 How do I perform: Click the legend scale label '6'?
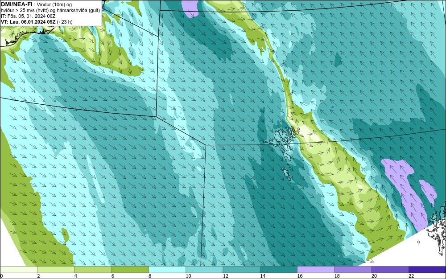113,276
